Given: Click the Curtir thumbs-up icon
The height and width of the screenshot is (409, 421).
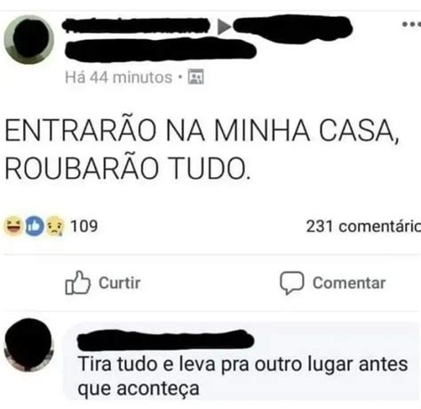Looking at the screenshot, I should pos(77,283).
